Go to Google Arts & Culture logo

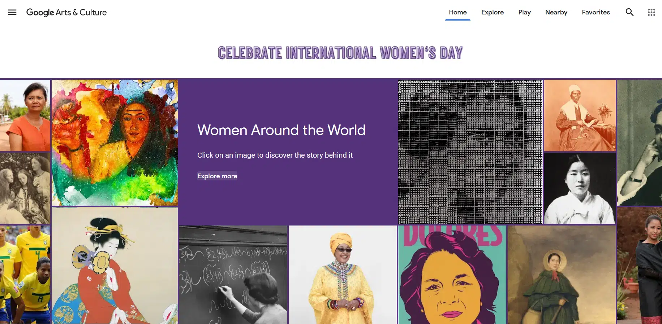pos(66,12)
